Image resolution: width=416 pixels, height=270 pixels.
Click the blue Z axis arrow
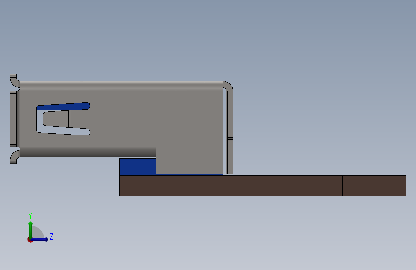[40, 239]
